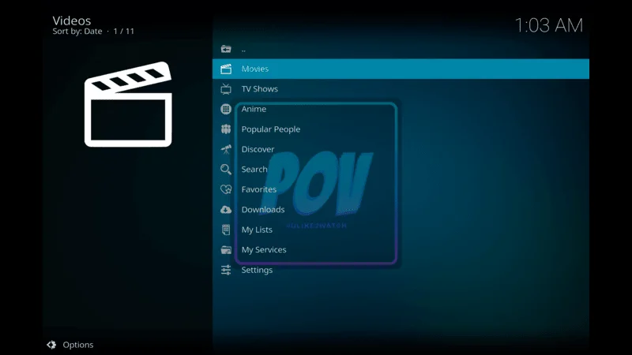Click the Movies film icon

click(x=226, y=69)
